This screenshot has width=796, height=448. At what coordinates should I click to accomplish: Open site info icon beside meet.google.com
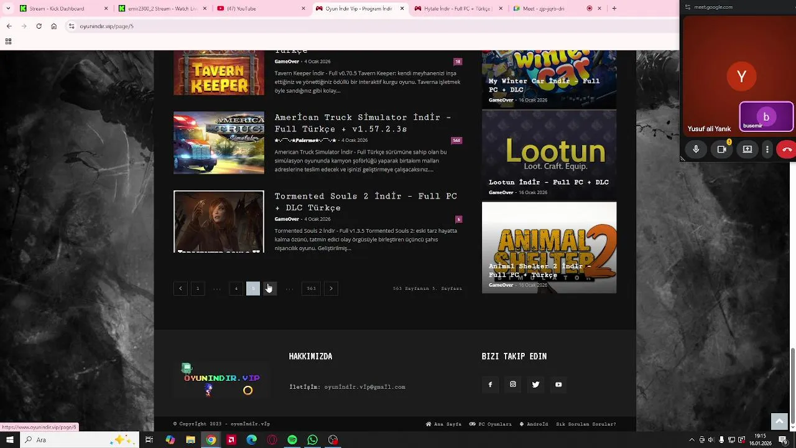click(688, 7)
